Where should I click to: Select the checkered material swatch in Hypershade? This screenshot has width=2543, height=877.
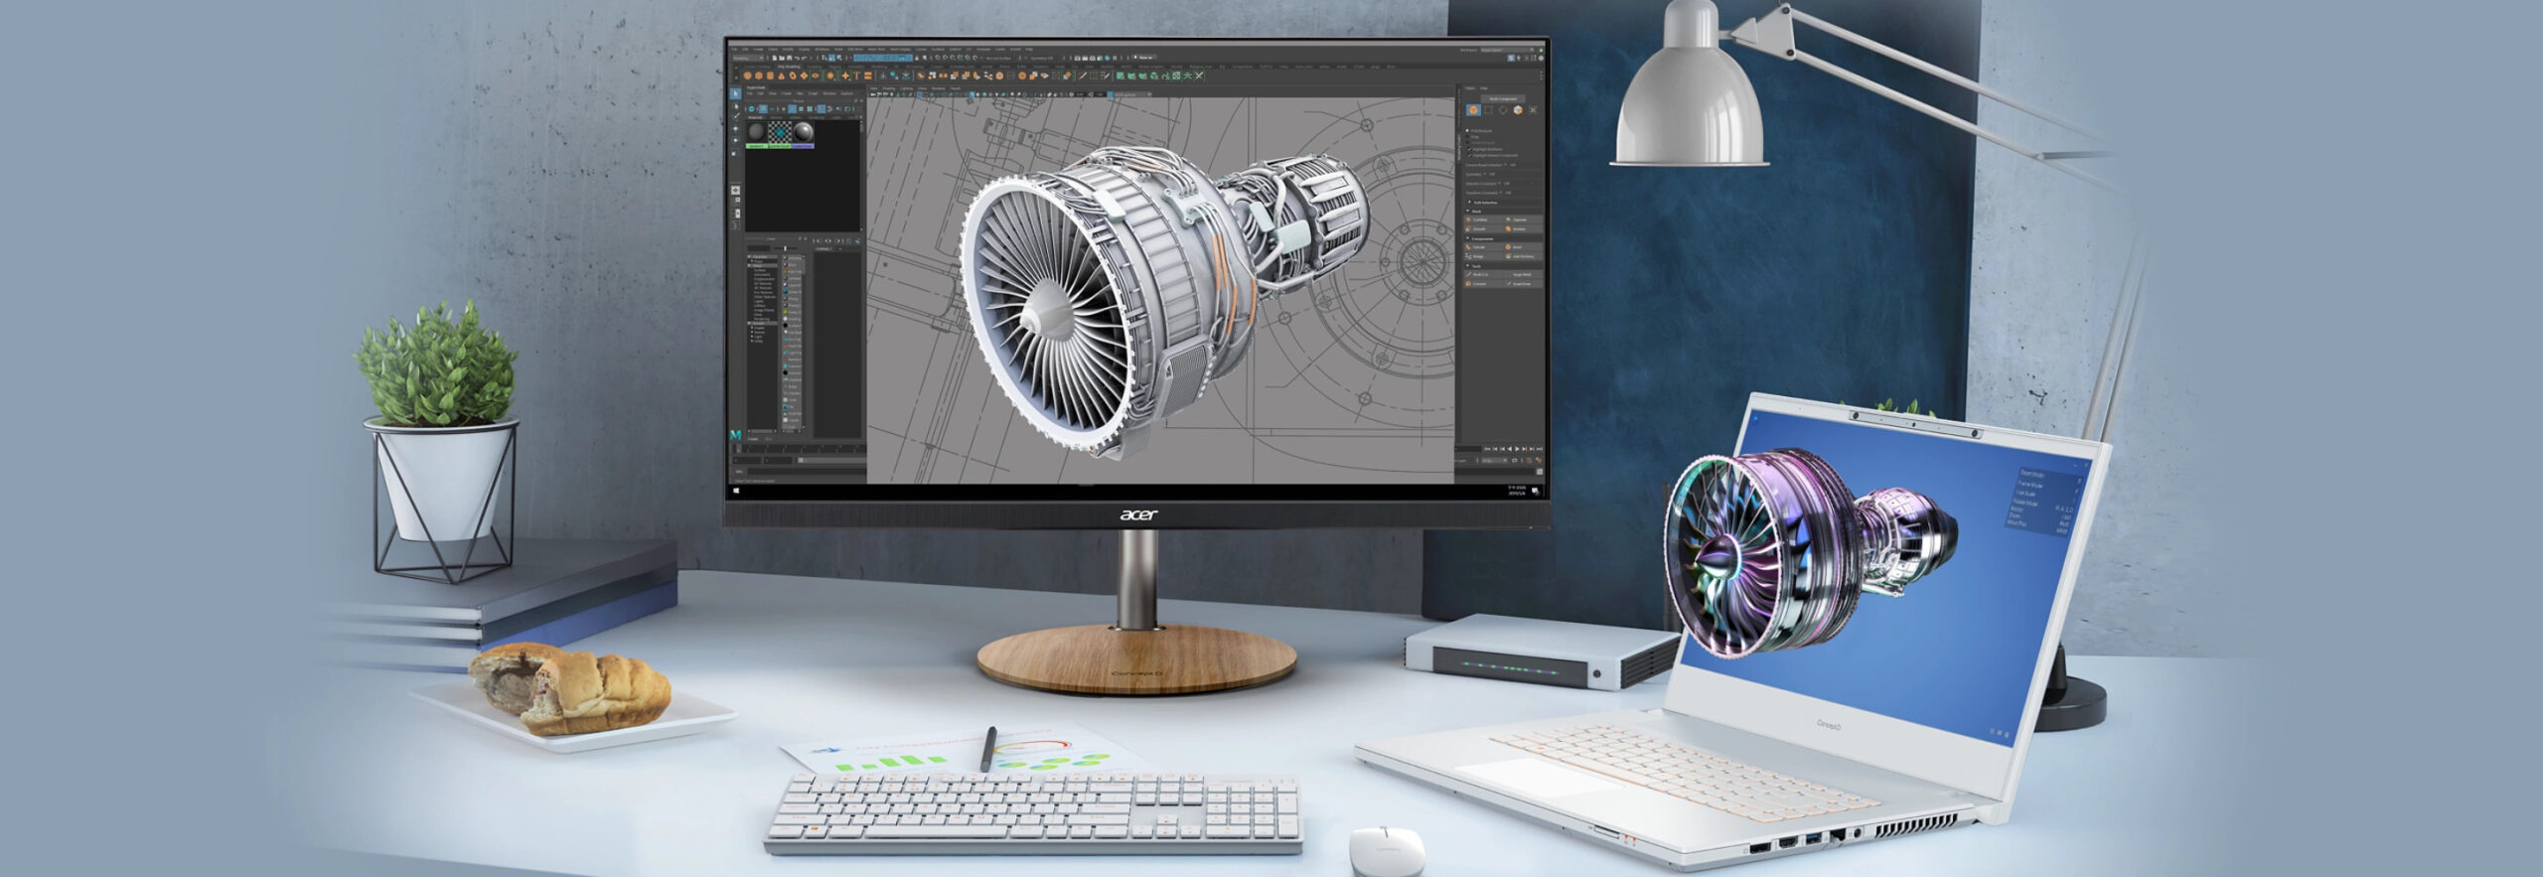[x=781, y=132]
